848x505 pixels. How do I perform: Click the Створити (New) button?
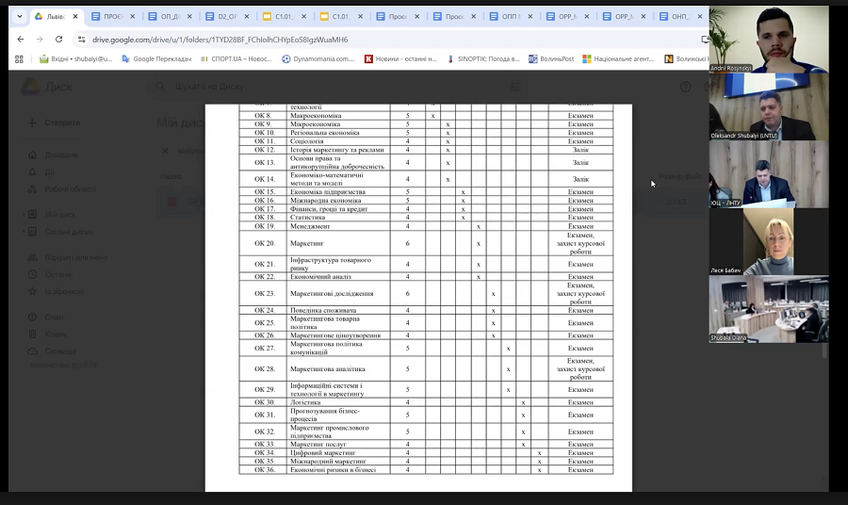click(55, 122)
